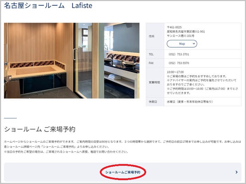The width and height of the screenshot is (246, 184).
Task: Click the TEL number (052) 753-3701
Action: pos(179,54)
